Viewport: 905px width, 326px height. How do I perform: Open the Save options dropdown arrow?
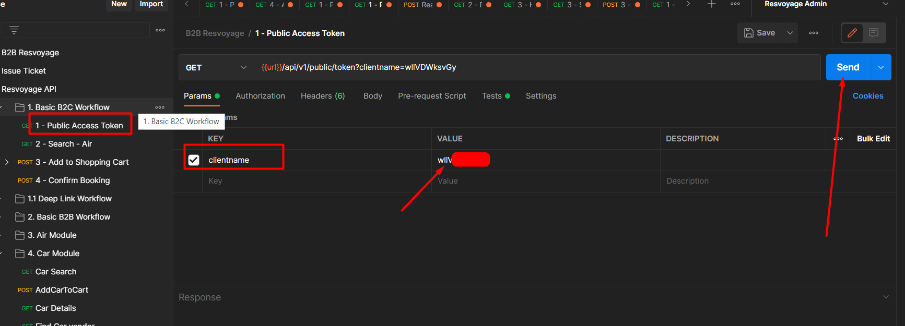[x=790, y=33]
